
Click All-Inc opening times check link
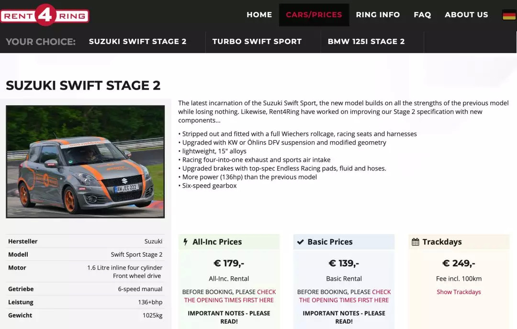tap(229, 296)
